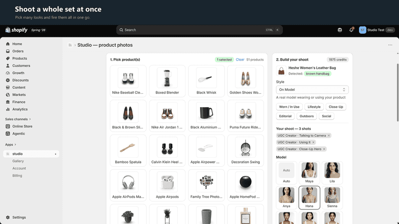This screenshot has height=224, width=399.
Task: Open the Orders sidebar icon
Action: (x=8, y=51)
